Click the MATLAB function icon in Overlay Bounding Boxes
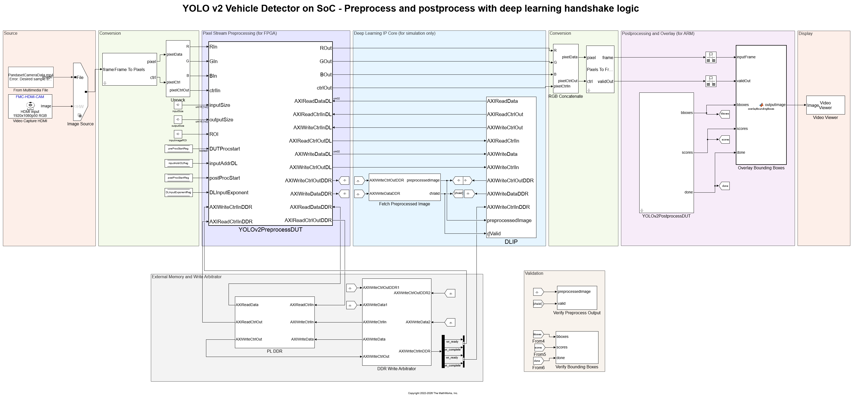853x398 pixels. pos(761,105)
